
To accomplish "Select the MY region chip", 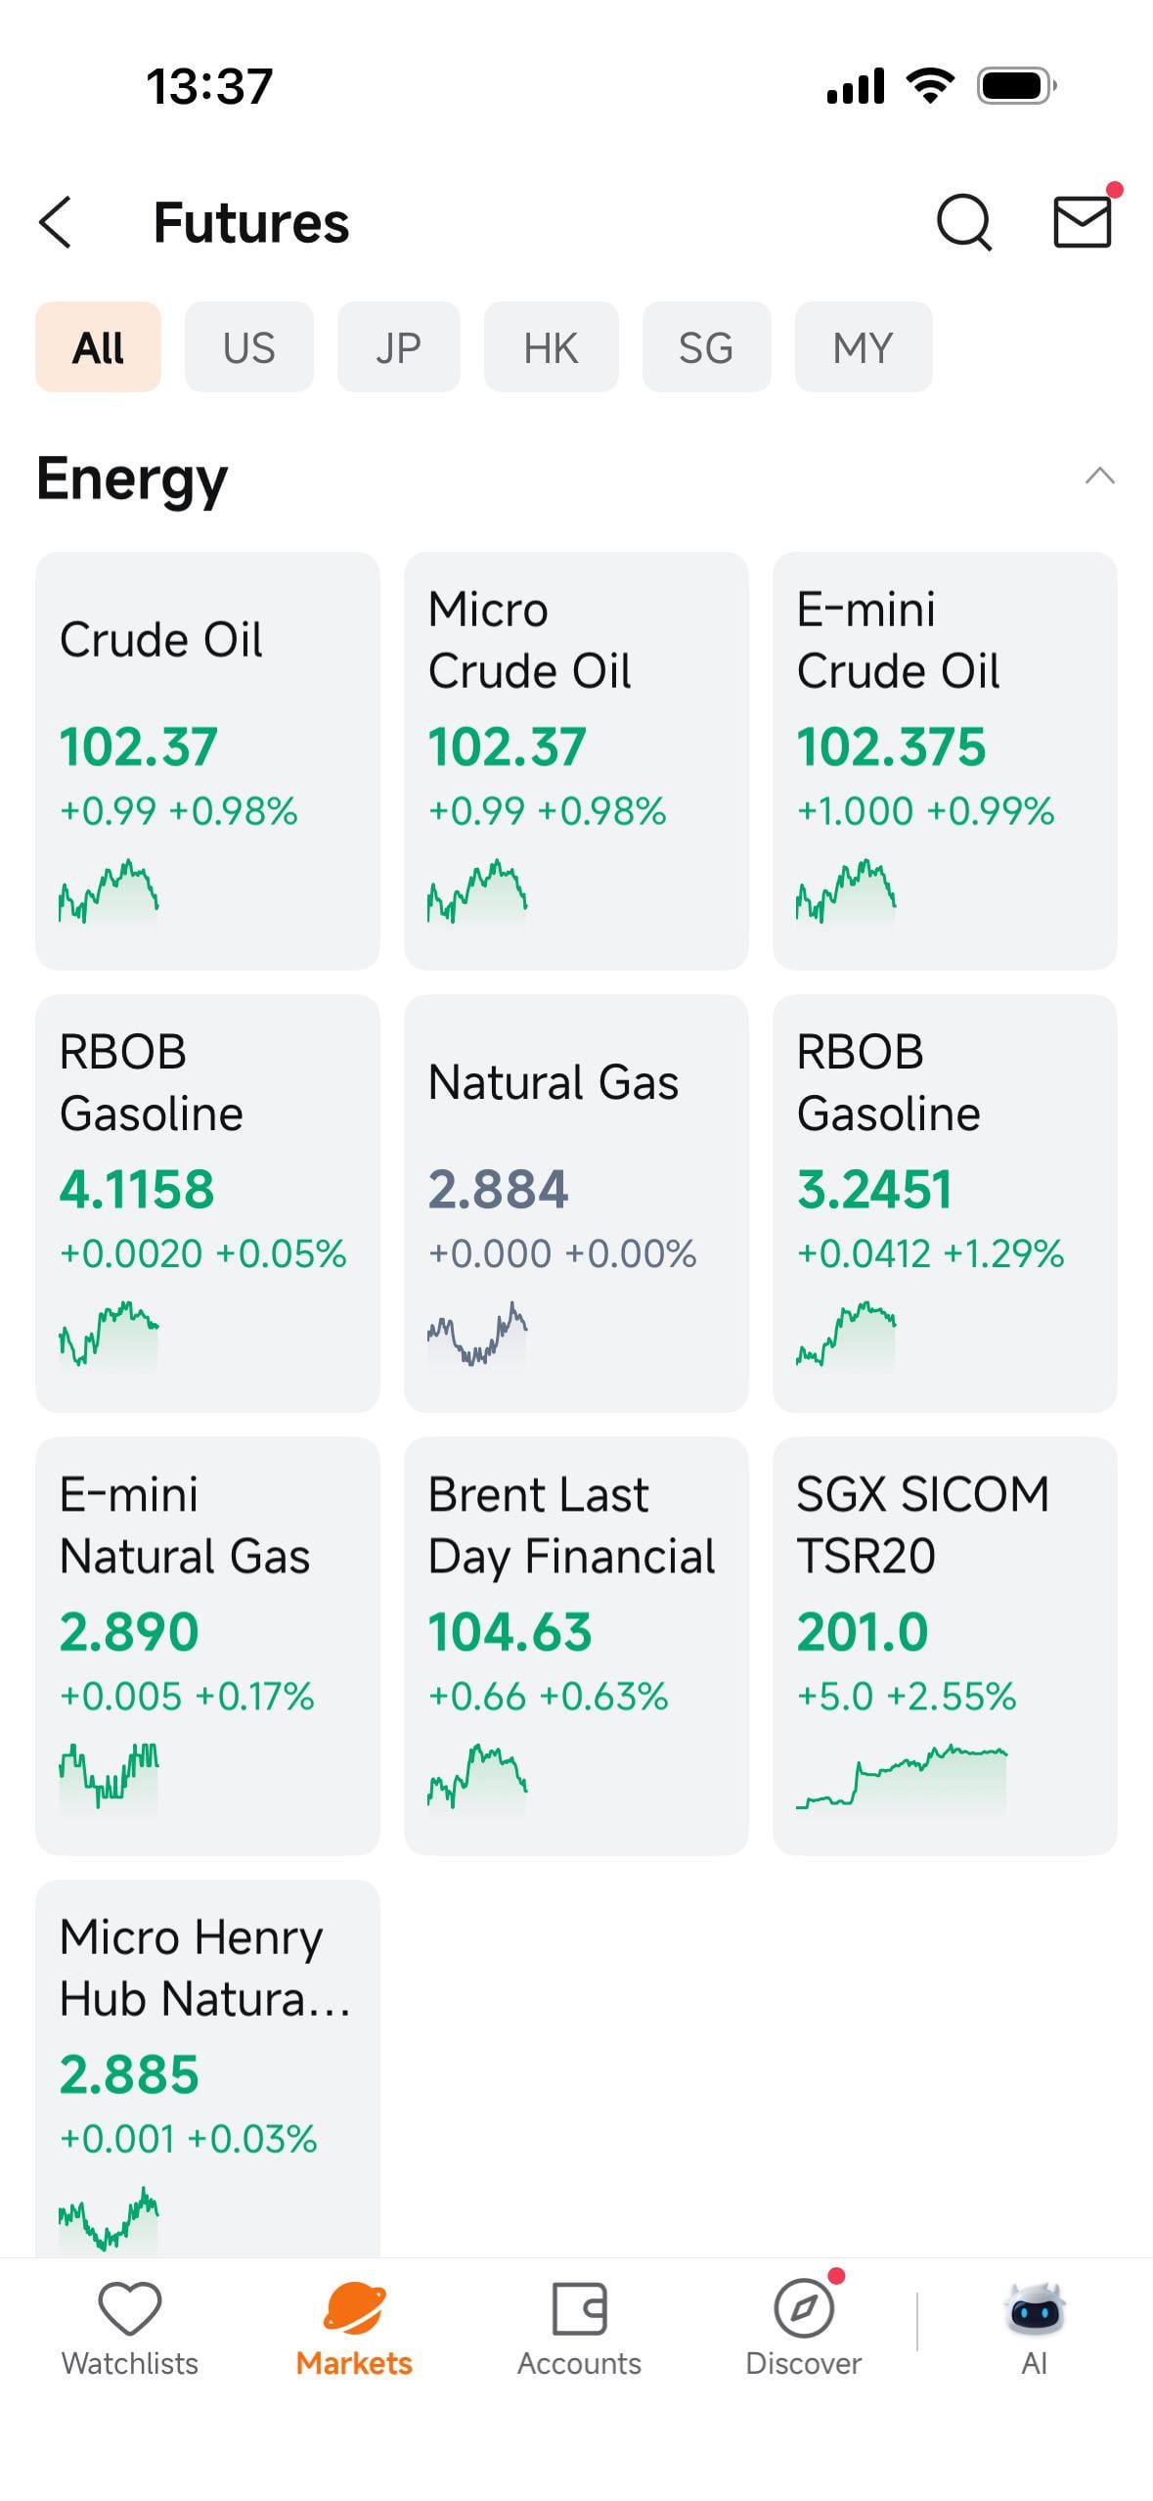I will [x=863, y=347].
